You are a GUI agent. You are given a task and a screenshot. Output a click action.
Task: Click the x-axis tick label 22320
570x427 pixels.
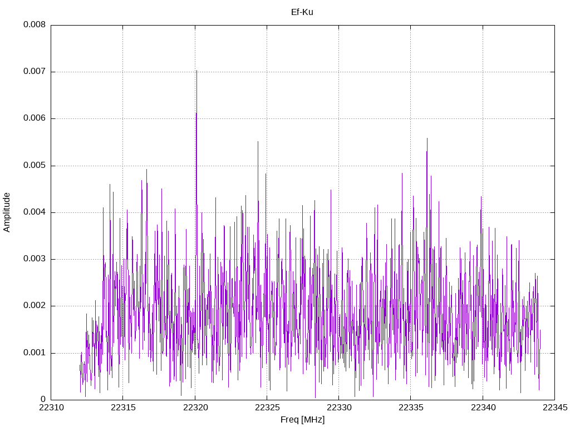click(x=195, y=408)
